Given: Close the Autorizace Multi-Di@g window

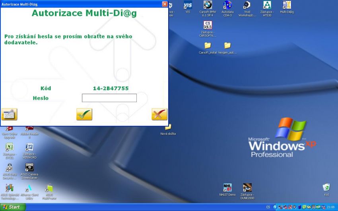Looking at the screenshot, I should tap(165, 4).
